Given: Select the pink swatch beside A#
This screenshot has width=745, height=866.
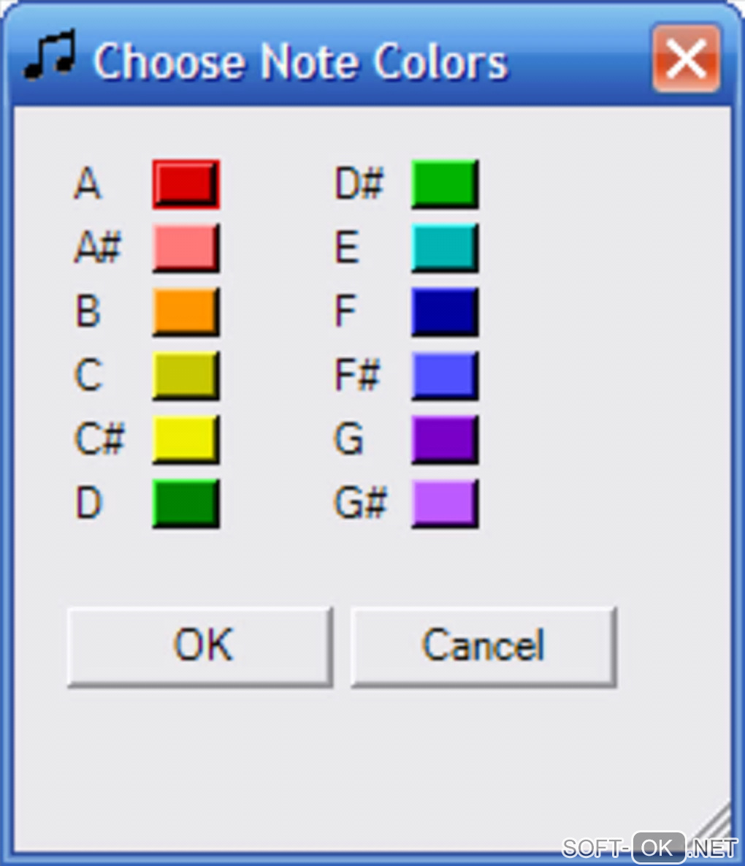Looking at the screenshot, I should [186, 248].
